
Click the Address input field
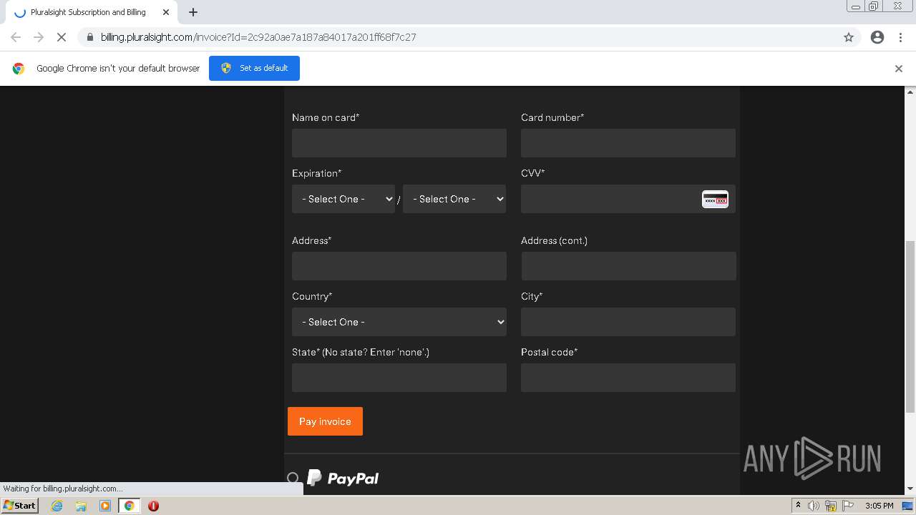[x=399, y=266]
